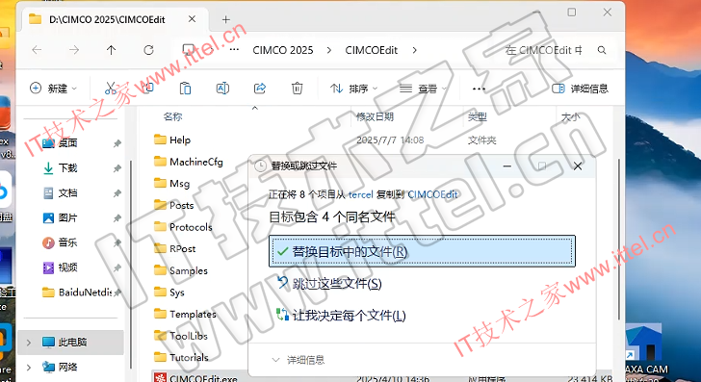Toggle the 详细信息 details pane button

pyautogui.click(x=580, y=89)
